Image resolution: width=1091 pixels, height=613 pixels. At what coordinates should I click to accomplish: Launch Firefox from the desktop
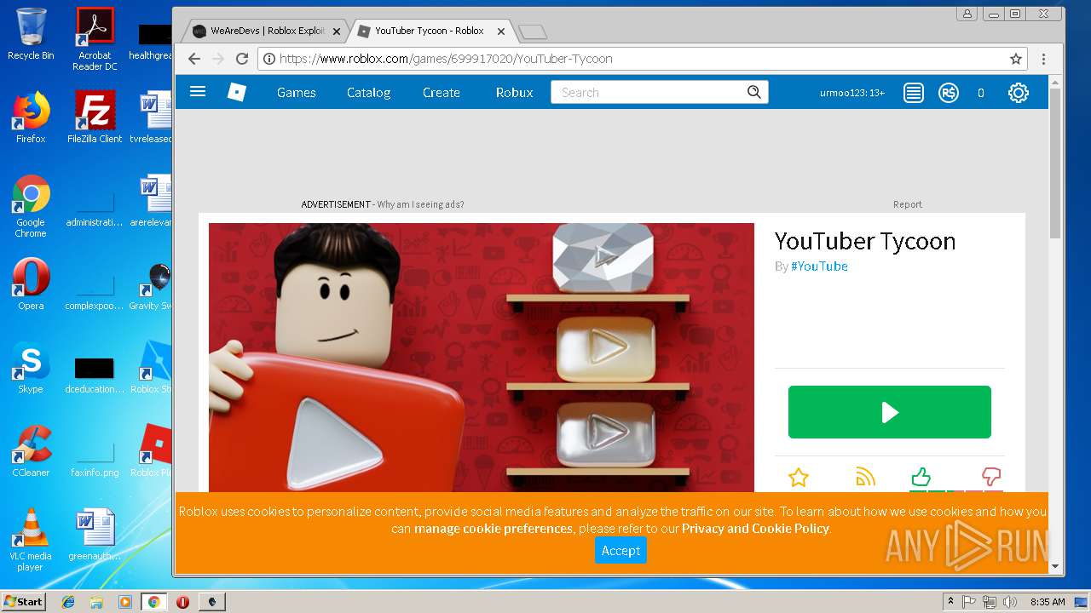point(31,117)
